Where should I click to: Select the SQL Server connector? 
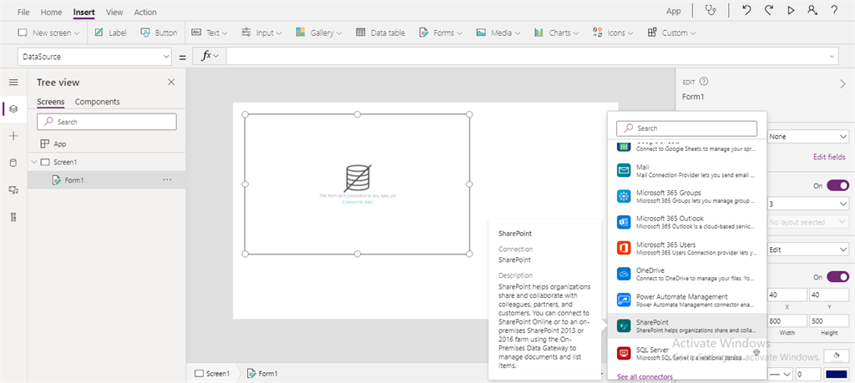(x=687, y=353)
